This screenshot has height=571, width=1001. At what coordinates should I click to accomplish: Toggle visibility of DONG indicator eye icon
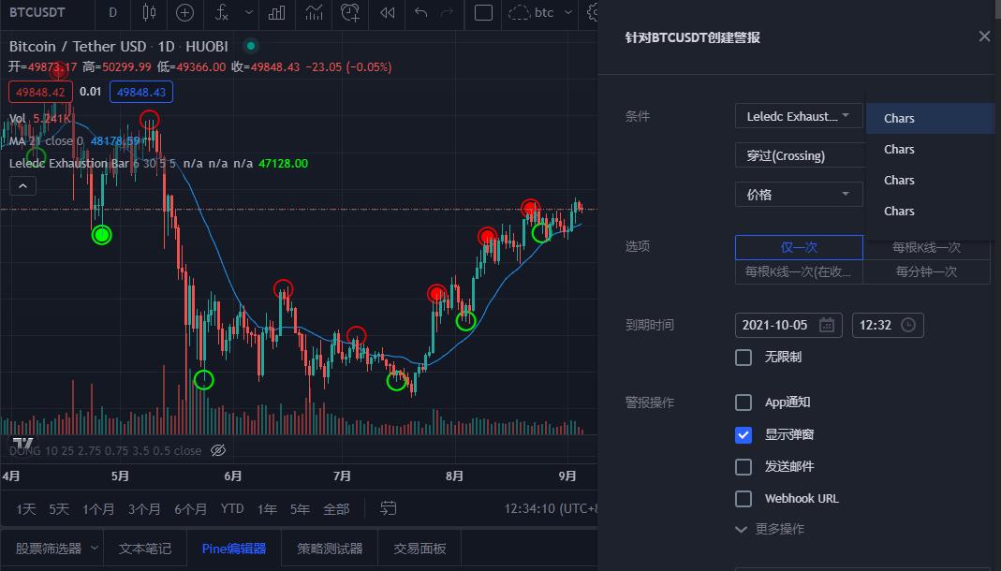218,450
